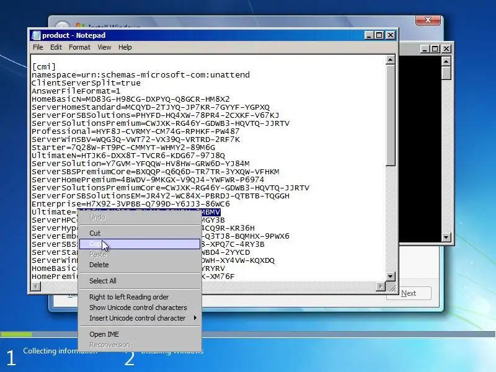Click Next button in Install Windows

point(409,293)
